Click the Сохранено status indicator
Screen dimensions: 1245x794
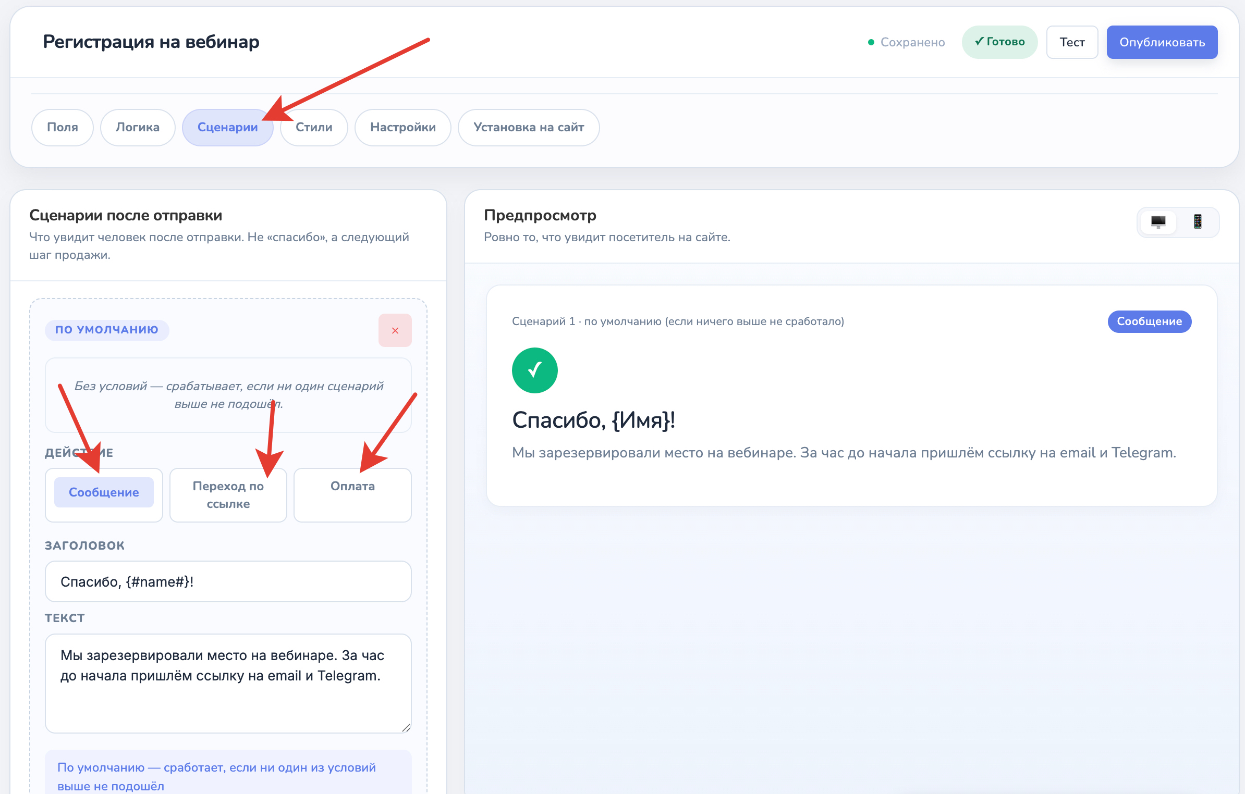[906, 42]
